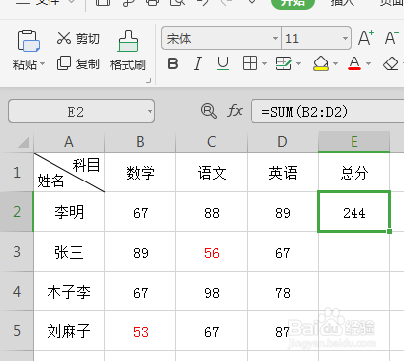Image resolution: width=404 pixels, height=361 pixels.
Task: Switch to the 插入 ribbon tab
Action: click(x=343, y=3)
